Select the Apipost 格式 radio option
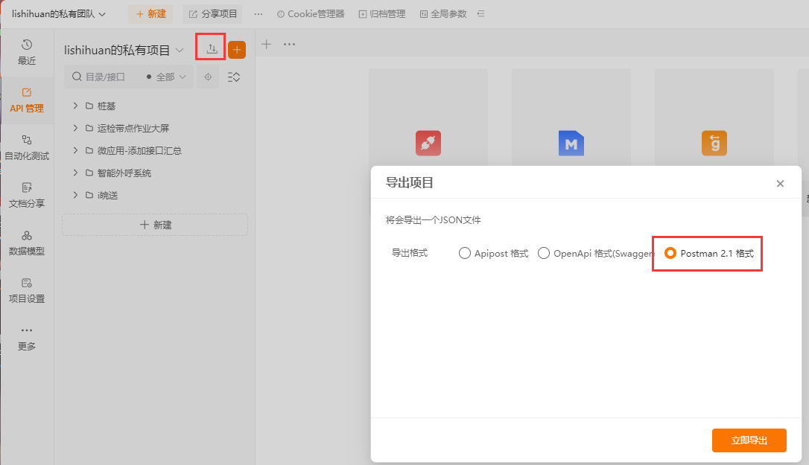This screenshot has height=465, width=809. [x=465, y=253]
